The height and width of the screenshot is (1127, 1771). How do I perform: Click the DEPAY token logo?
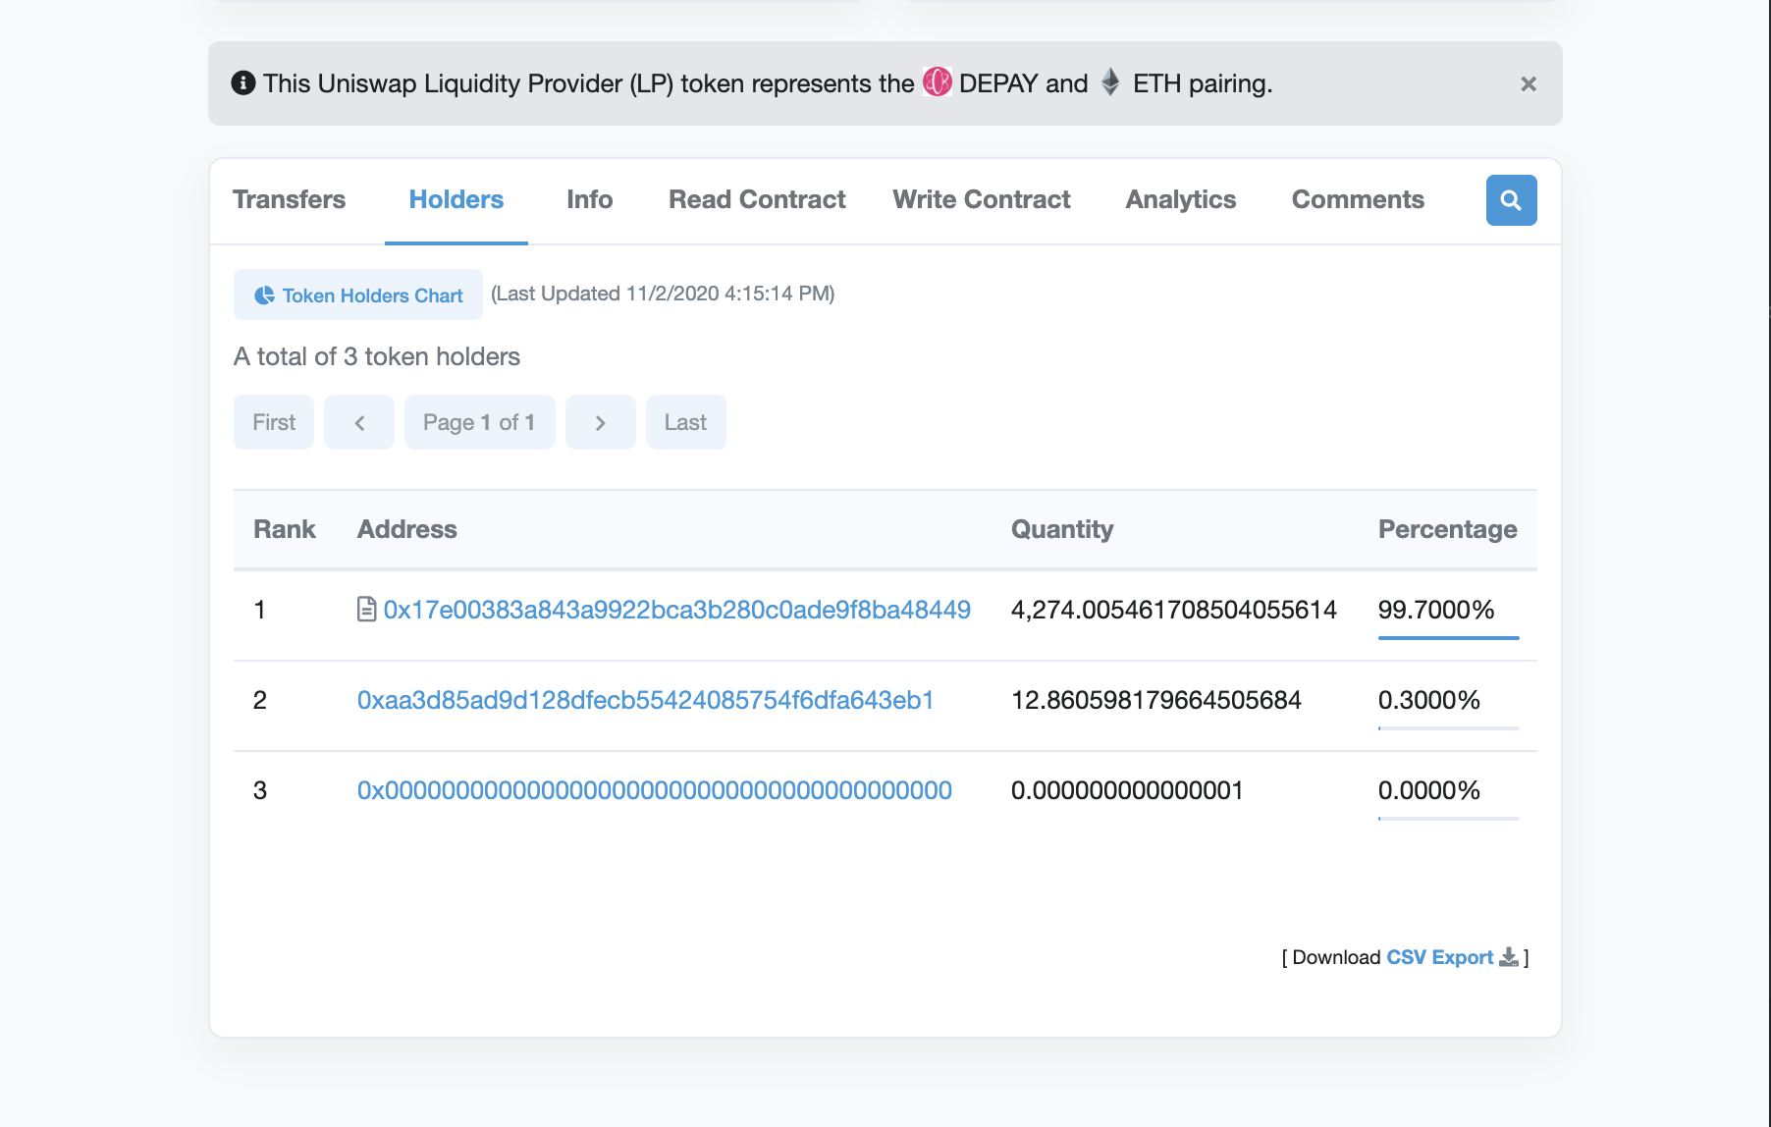pyautogui.click(x=938, y=82)
